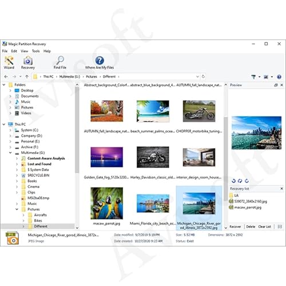The image size is (286, 286).
Task: Open the view mode dropdown arrow
Action: pos(272,77)
